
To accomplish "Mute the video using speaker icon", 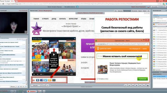I will click(38, 74).
